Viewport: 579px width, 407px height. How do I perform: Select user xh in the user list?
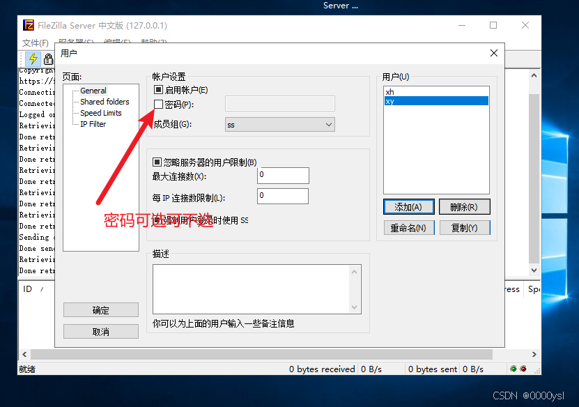pos(436,91)
